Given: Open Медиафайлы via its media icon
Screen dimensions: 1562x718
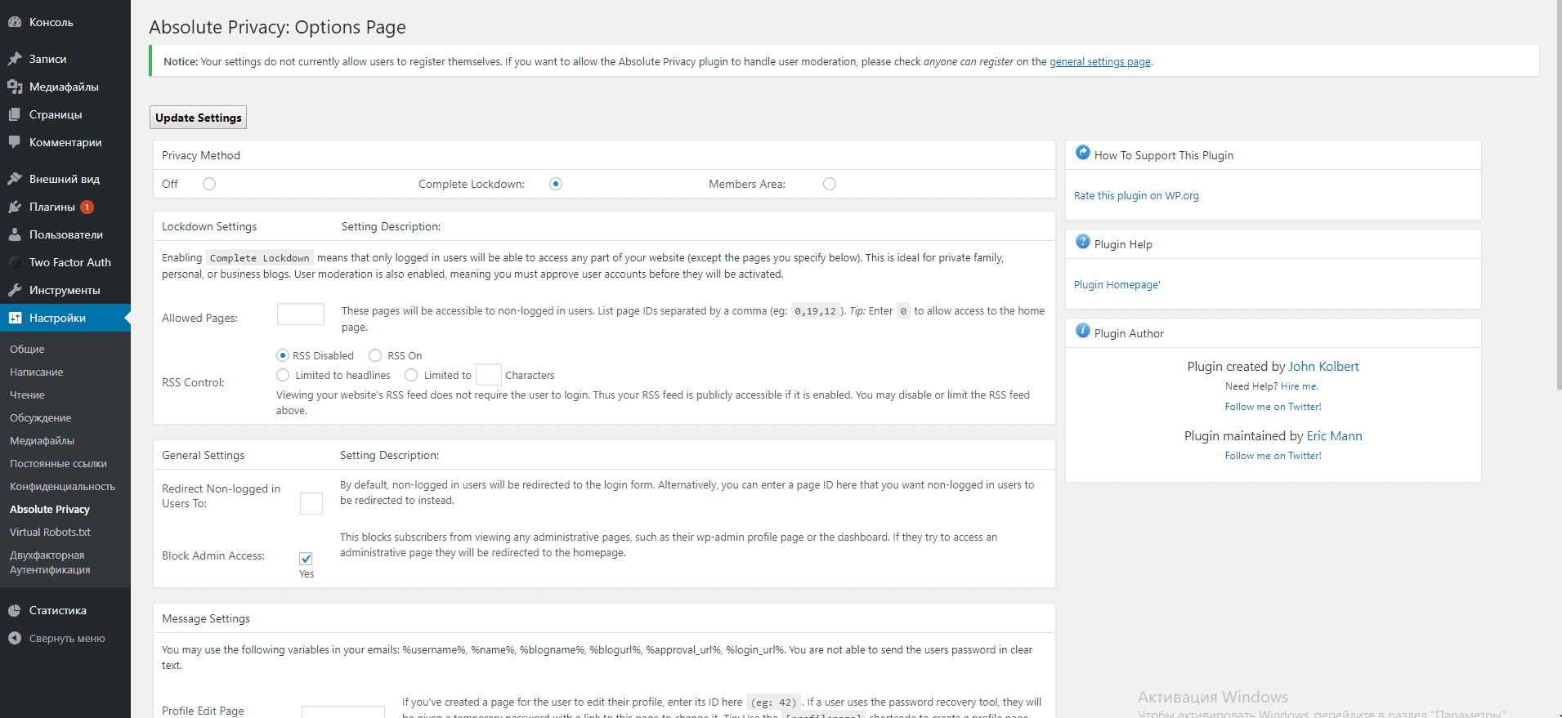Looking at the screenshot, I should pos(15,87).
